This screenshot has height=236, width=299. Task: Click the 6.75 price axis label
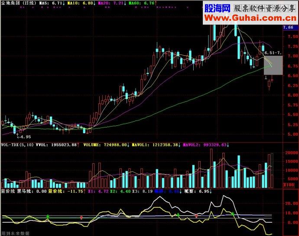point(292,66)
